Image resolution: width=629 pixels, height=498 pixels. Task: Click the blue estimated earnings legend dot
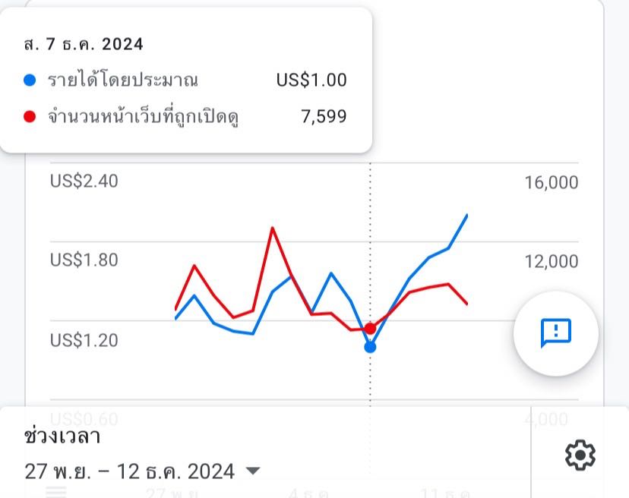30,80
